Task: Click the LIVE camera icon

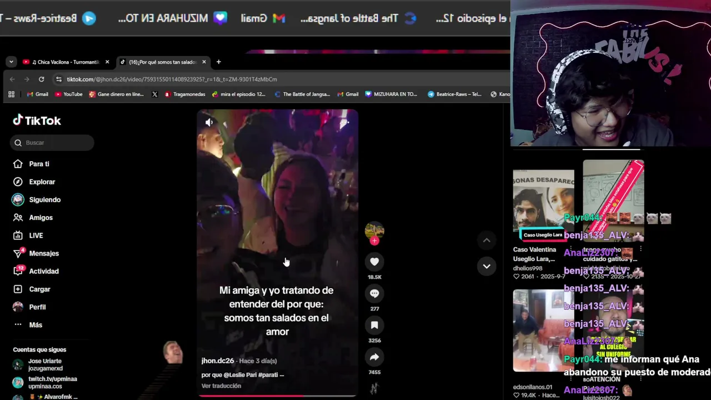Action: (x=18, y=236)
